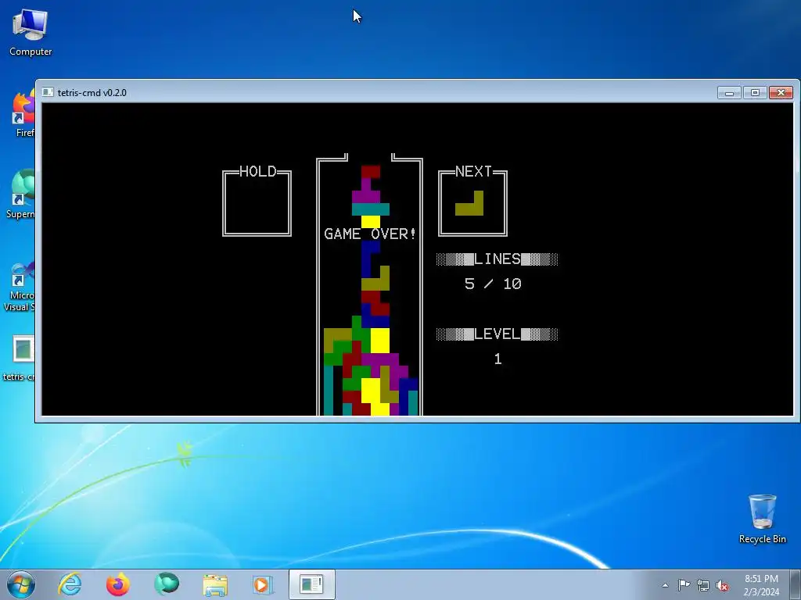
Task: Select the Microsoft Visual Studio desktop shortcut
Action: pyautogui.click(x=20, y=286)
